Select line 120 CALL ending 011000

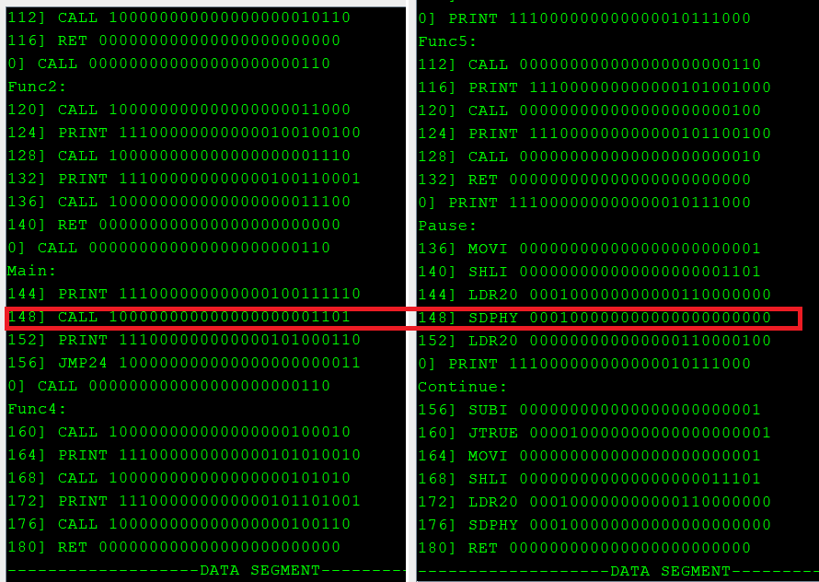click(179, 110)
